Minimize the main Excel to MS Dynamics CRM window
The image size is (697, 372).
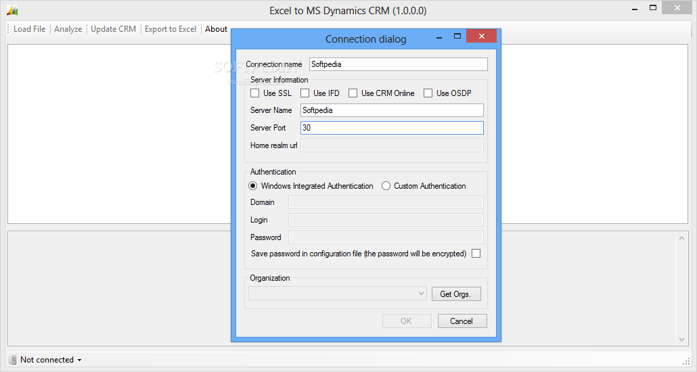[x=635, y=9]
